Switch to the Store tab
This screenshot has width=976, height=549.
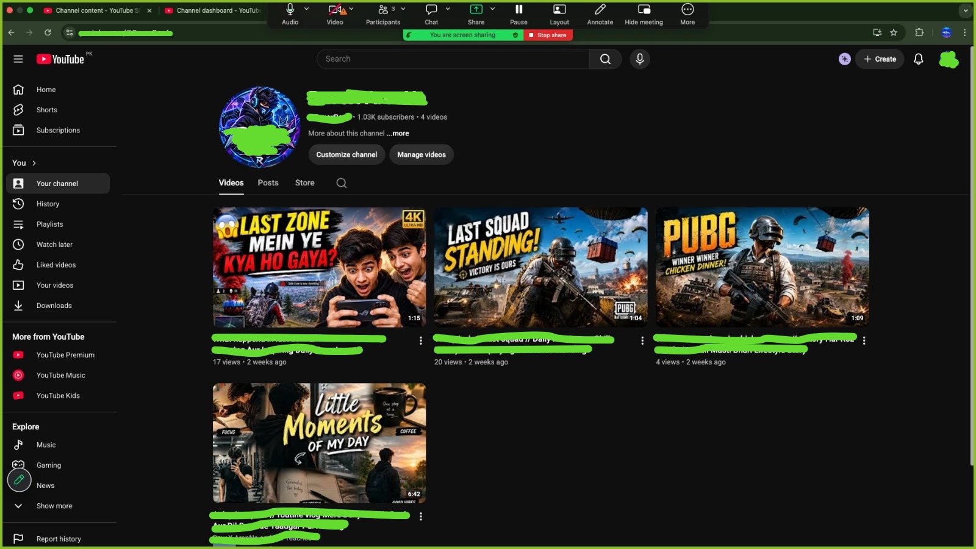[x=305, y=183]
